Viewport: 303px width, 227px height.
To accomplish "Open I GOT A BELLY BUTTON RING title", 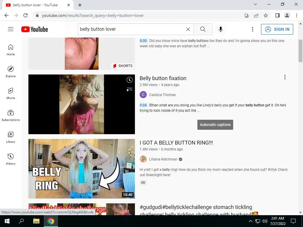I will [176, 143].
